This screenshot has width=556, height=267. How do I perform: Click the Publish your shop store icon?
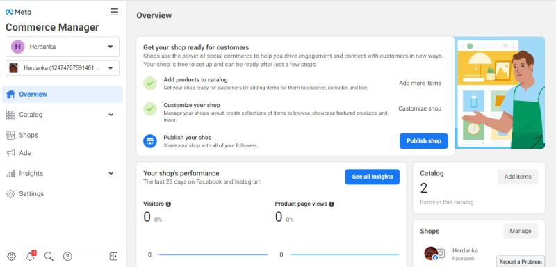point(150,141)
